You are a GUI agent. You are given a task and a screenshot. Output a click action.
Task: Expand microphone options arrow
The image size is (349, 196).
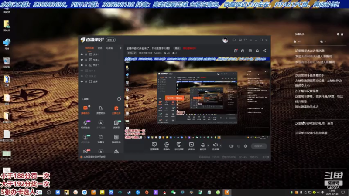pos(208,145)
